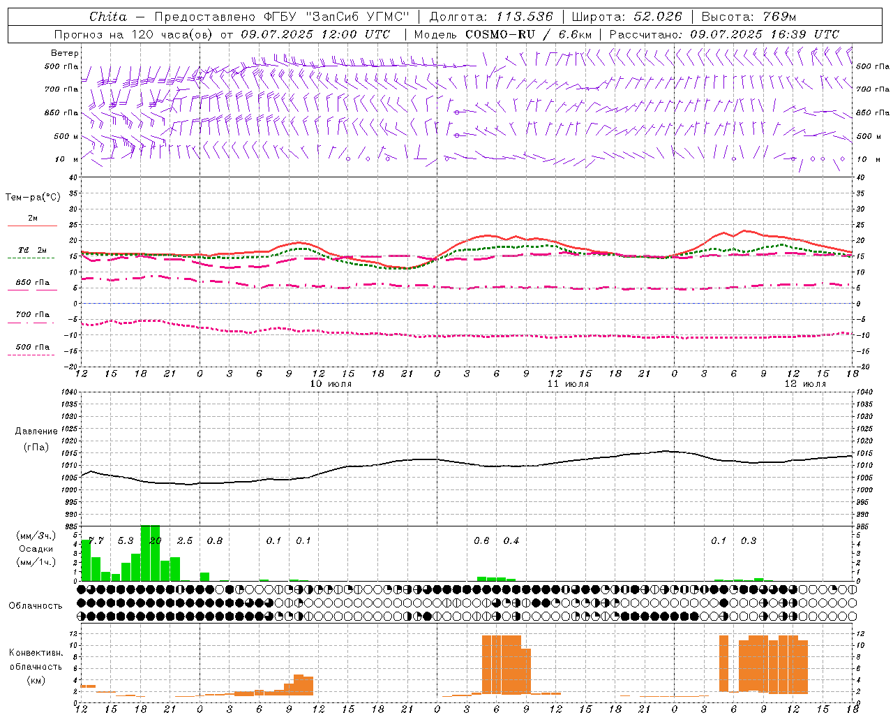The height and width of the screenshot is (715, 893).
Task: Click the "Td 2м" dew point legend entry
Action: click(33, 250)
